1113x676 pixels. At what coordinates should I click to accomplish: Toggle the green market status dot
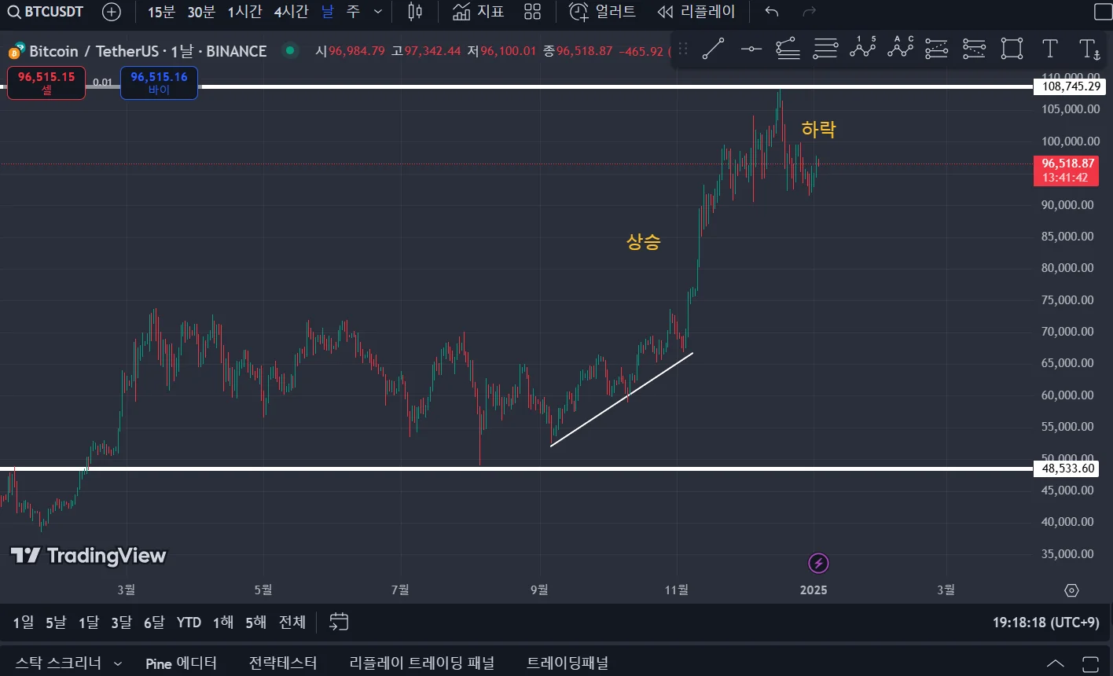tap(291, 51)
